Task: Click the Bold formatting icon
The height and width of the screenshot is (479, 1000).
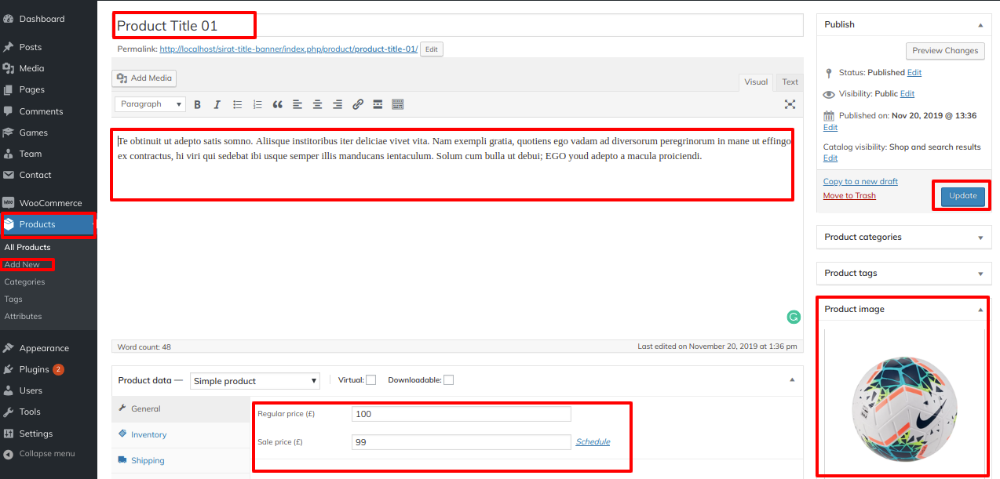Action: 198,104
